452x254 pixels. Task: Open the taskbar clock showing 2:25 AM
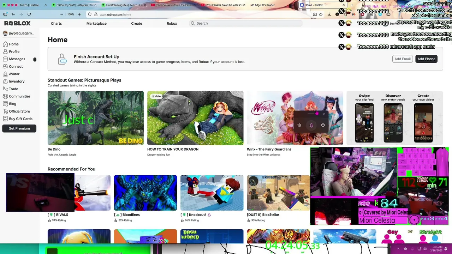[x=437, y=249]
